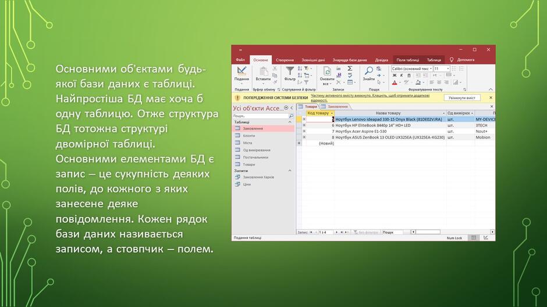
Task: Click the Пошук box in the record navigator
Action: (392, 232)
